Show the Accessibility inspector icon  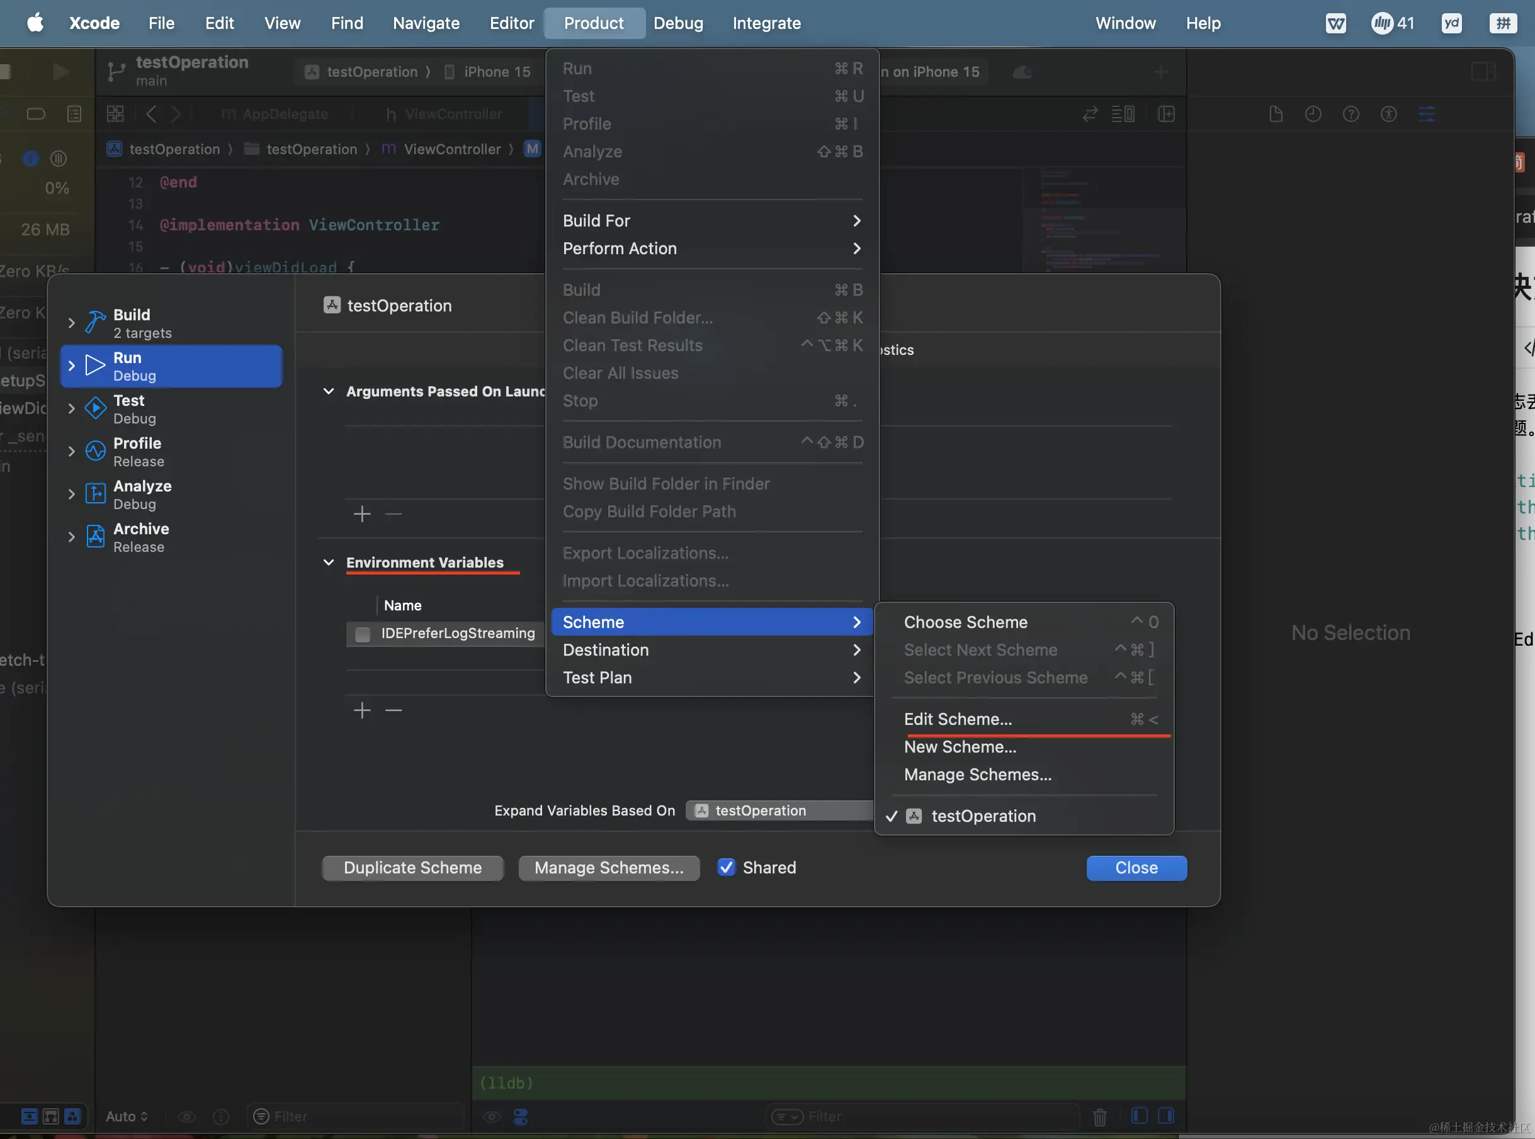click(x=1389, y=114)
